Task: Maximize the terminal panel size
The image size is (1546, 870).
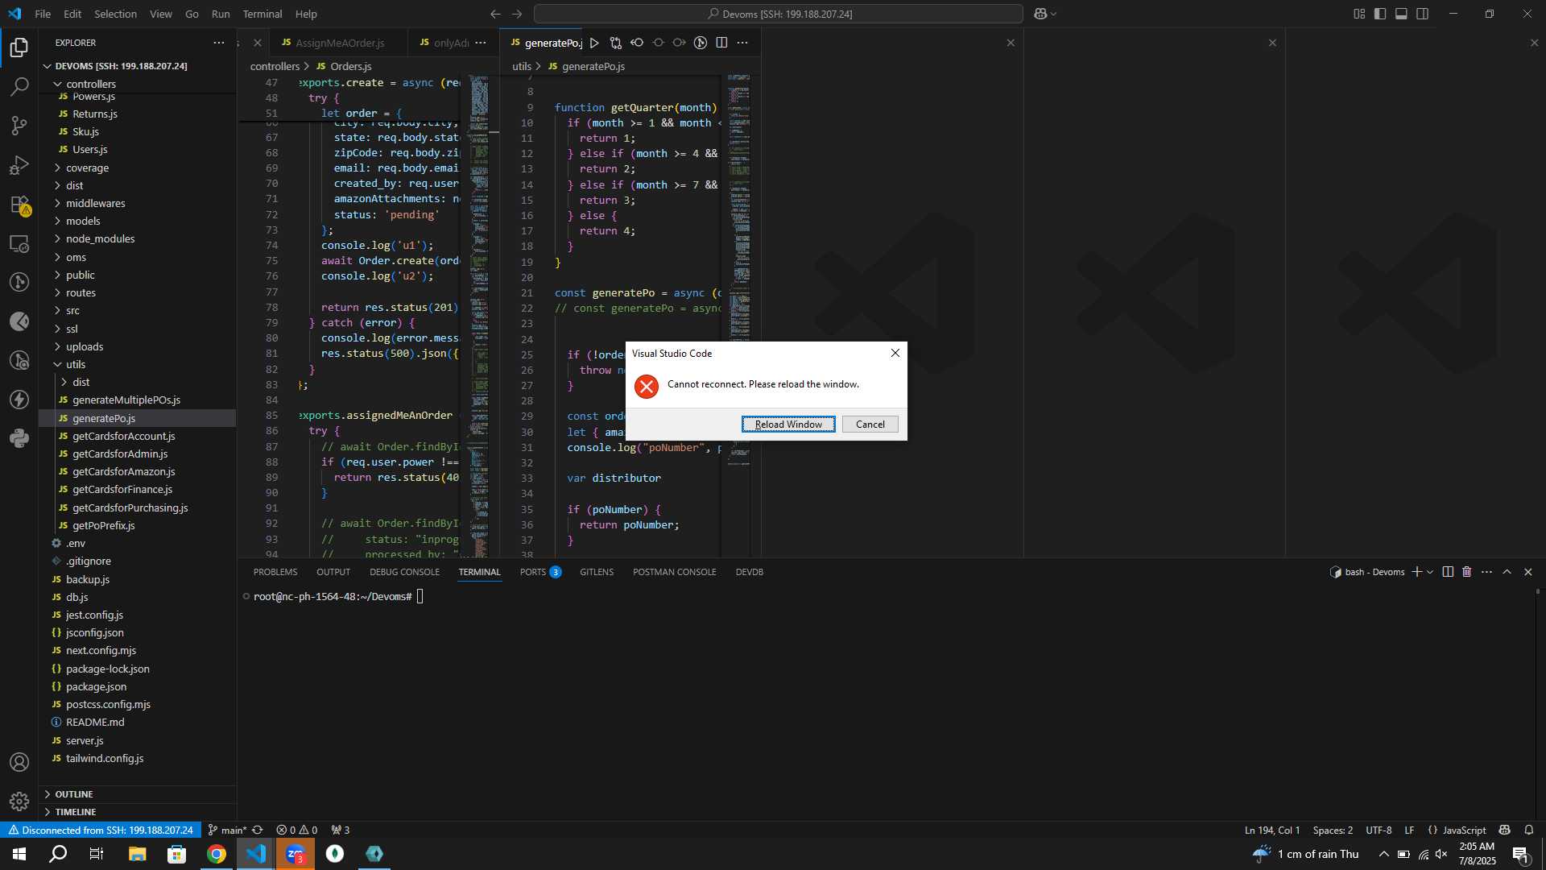Action: tap(1507, 572)
